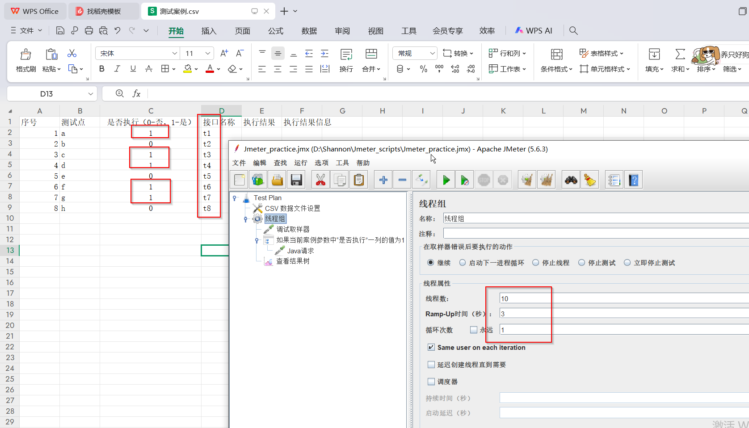
Task: Collapse the Test Plan tree node
Action: pyautogui.click(x=235, y=197)
